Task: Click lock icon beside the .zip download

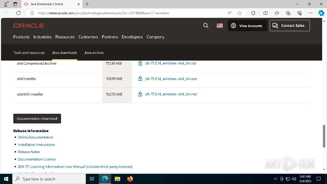Action: pos(140,63)
